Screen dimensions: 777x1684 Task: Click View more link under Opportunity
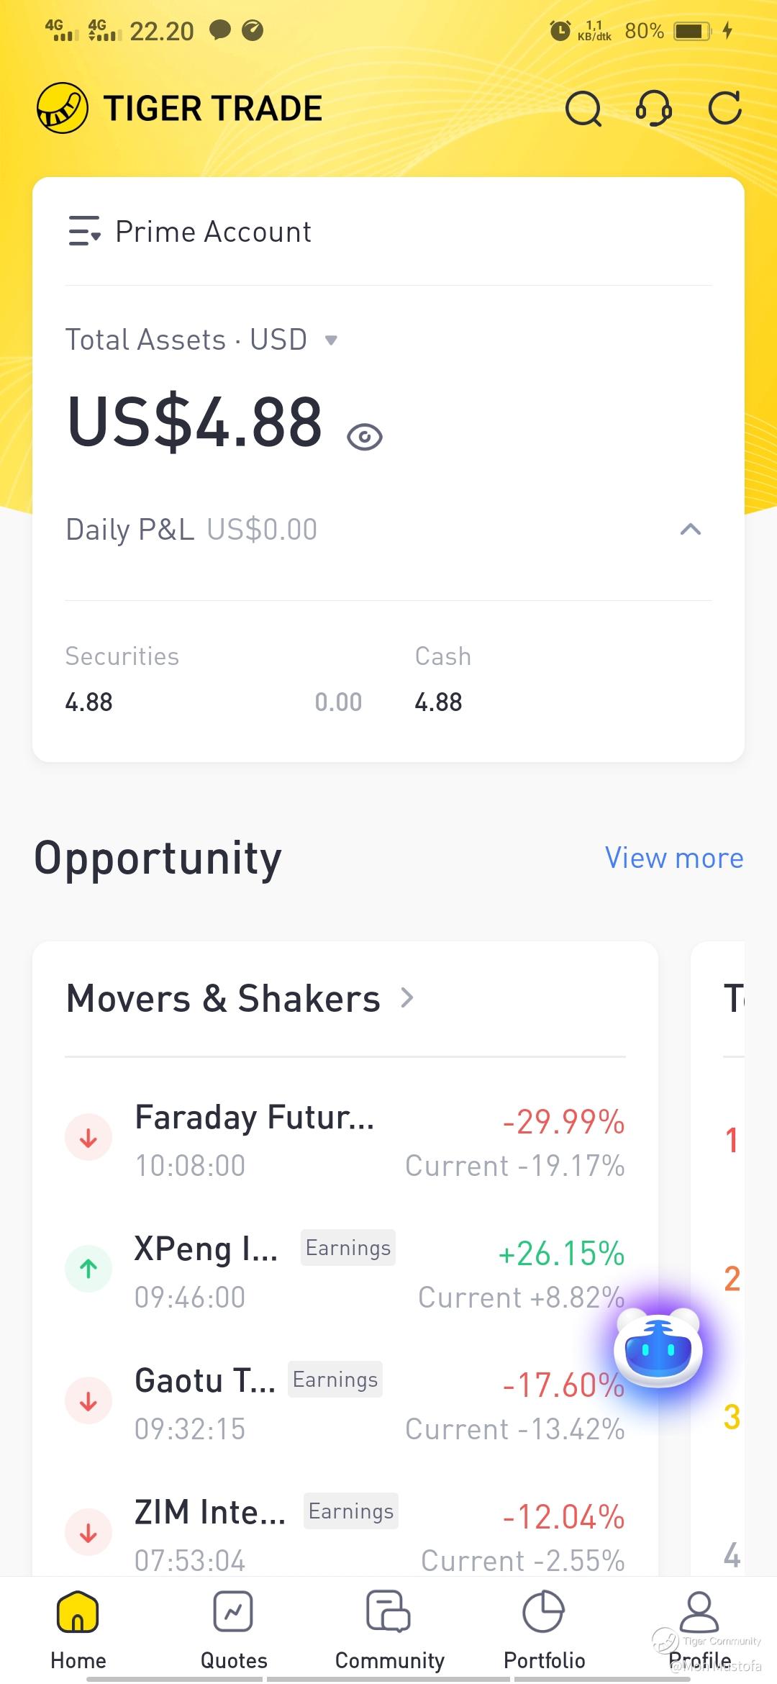tap(674, 858)
